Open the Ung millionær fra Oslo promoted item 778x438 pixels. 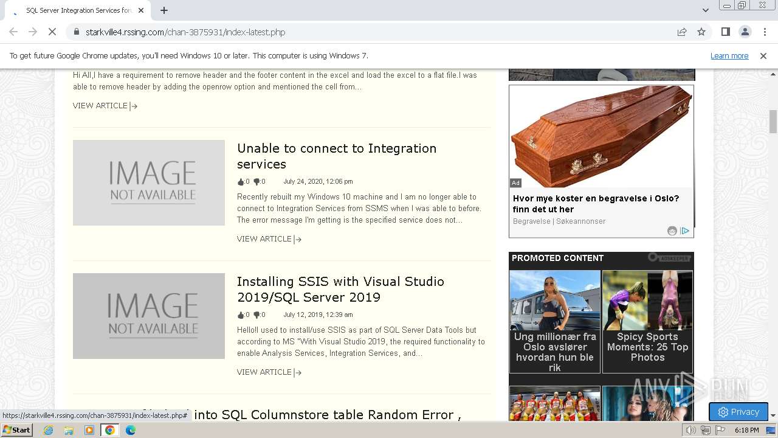(x=555, y=321)
